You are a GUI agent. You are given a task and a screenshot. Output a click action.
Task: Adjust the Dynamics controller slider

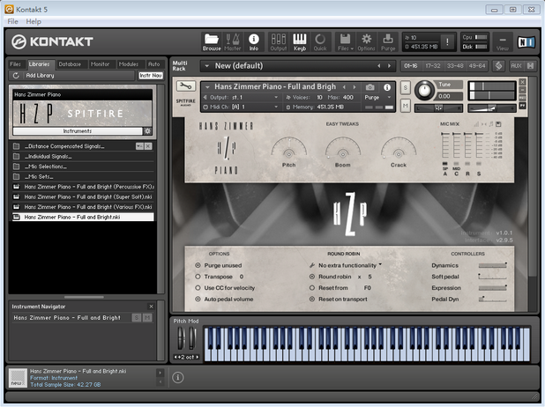[x=492, y=265]
